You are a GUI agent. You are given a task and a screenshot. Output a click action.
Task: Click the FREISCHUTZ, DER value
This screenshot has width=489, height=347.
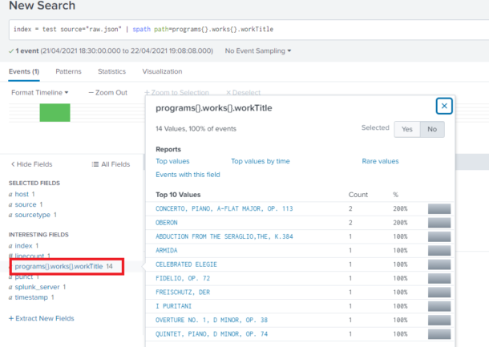click(x=183, y=293)
